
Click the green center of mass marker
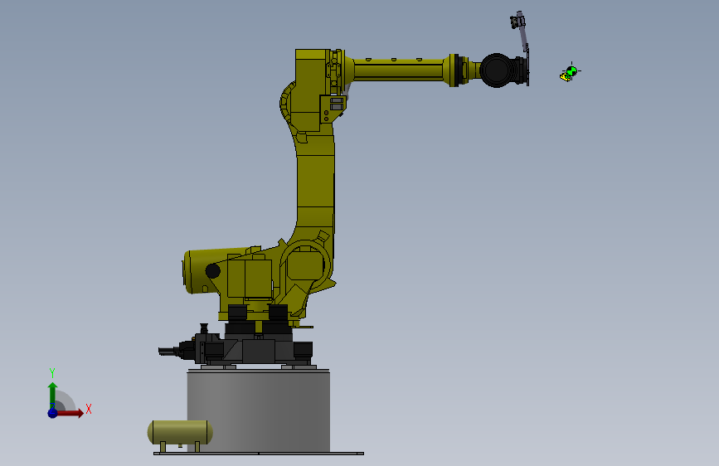571,70
